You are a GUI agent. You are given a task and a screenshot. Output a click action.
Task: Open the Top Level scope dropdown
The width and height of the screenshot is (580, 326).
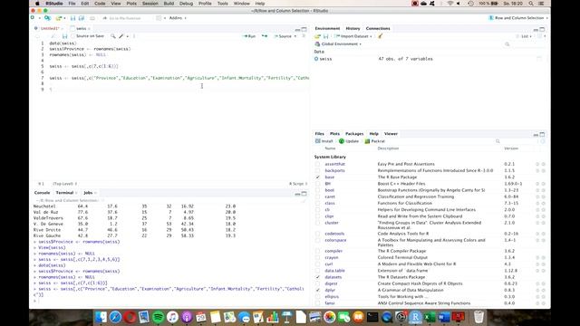tap(64, 184)
